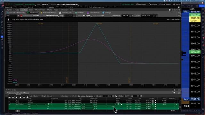
Task: Toggle vol adj lock on 3970 PUT row
Action: 156,104
